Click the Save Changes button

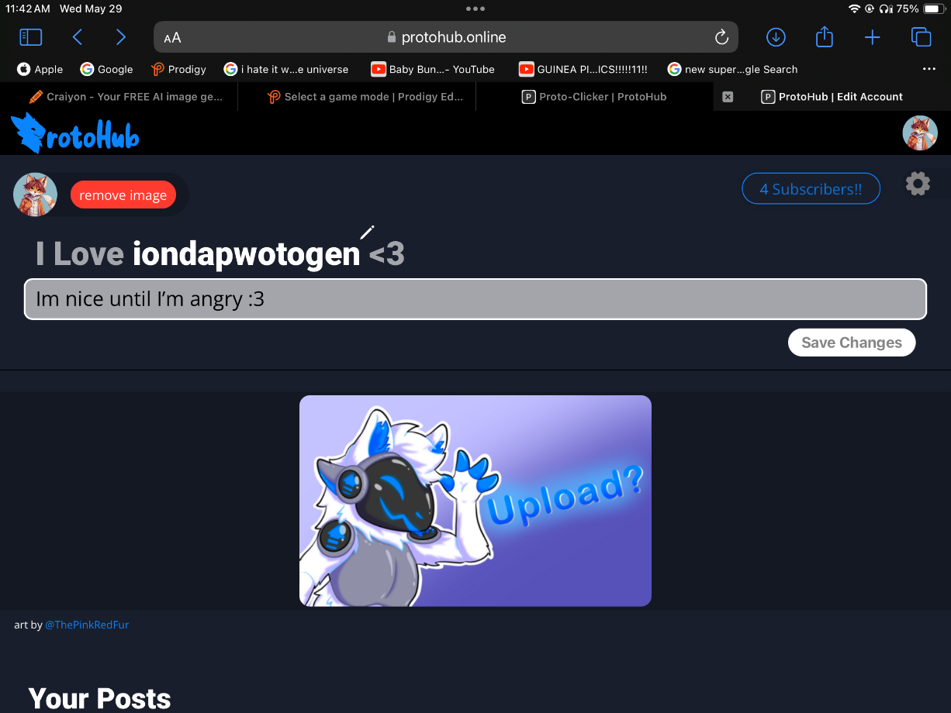tap(852, 343)
